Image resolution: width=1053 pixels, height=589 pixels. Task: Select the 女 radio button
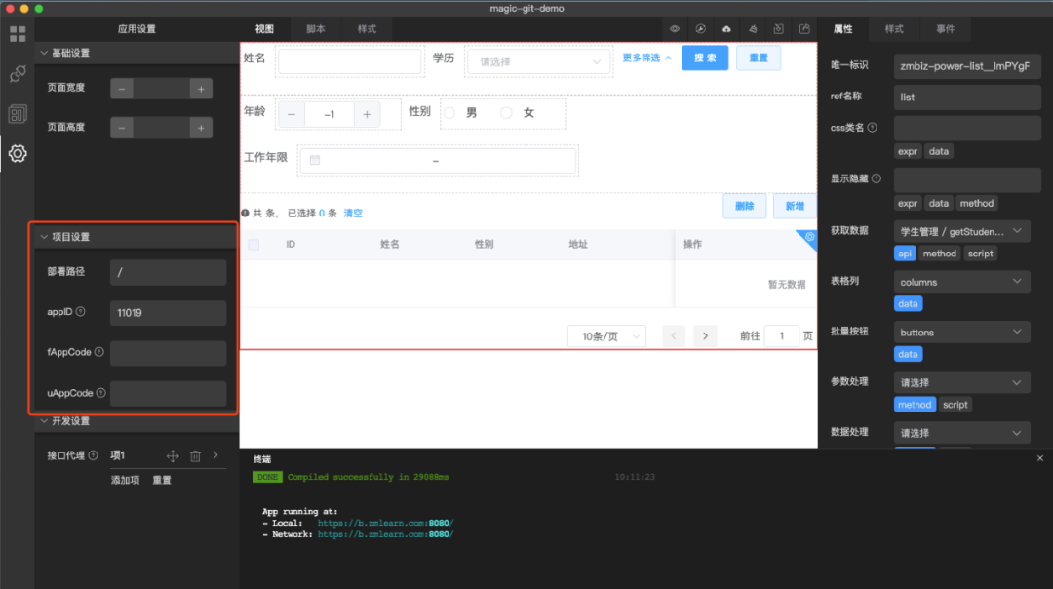pyautogui.click(x=506, y=113)
